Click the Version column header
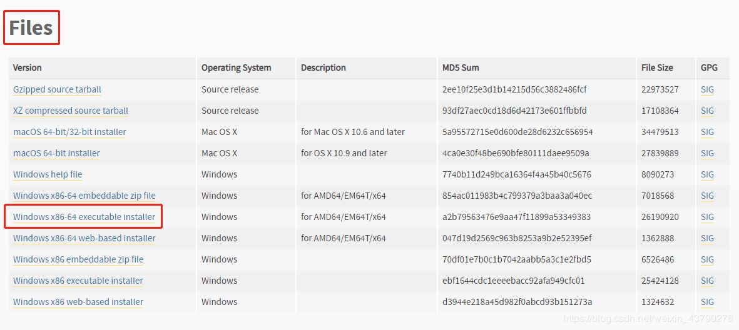The width and height of the screenshot is (739, 330). tap(28, 67)
